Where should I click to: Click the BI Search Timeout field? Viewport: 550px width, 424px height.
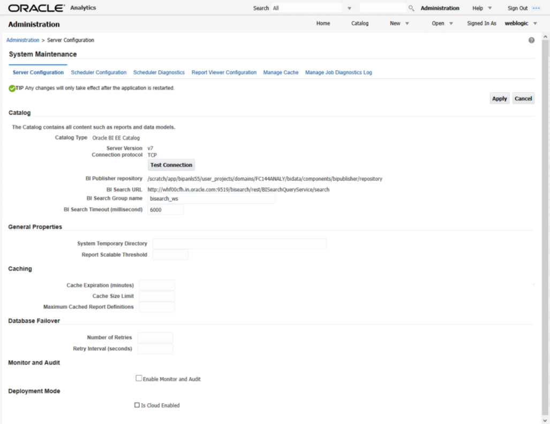[x=165, y=210]
